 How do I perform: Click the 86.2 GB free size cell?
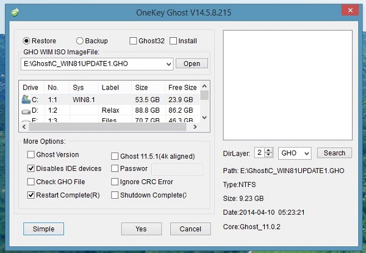(x=181, y=110)
